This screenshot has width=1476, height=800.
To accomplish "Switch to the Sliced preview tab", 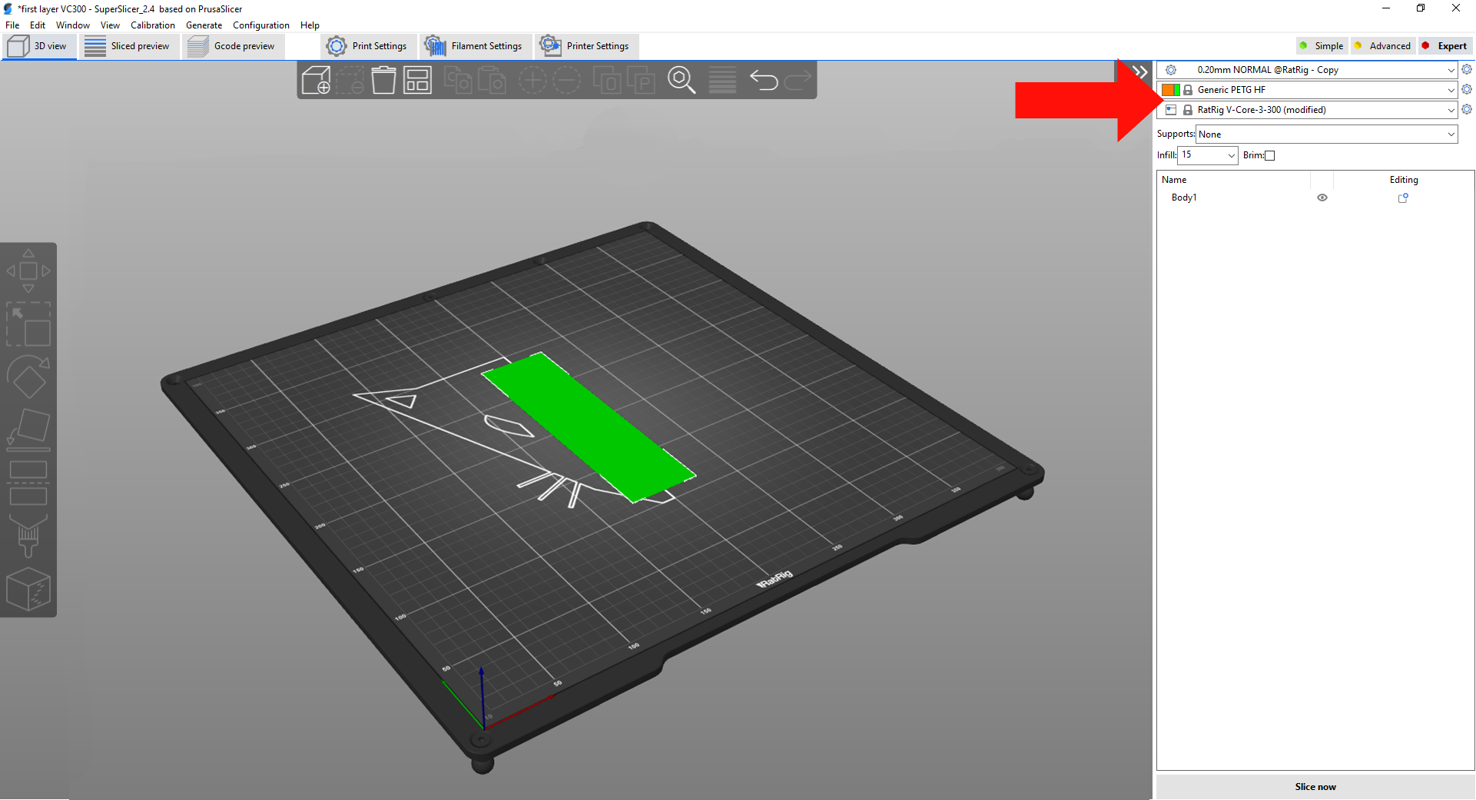I will pyautogui.click(x=128, y=46).
